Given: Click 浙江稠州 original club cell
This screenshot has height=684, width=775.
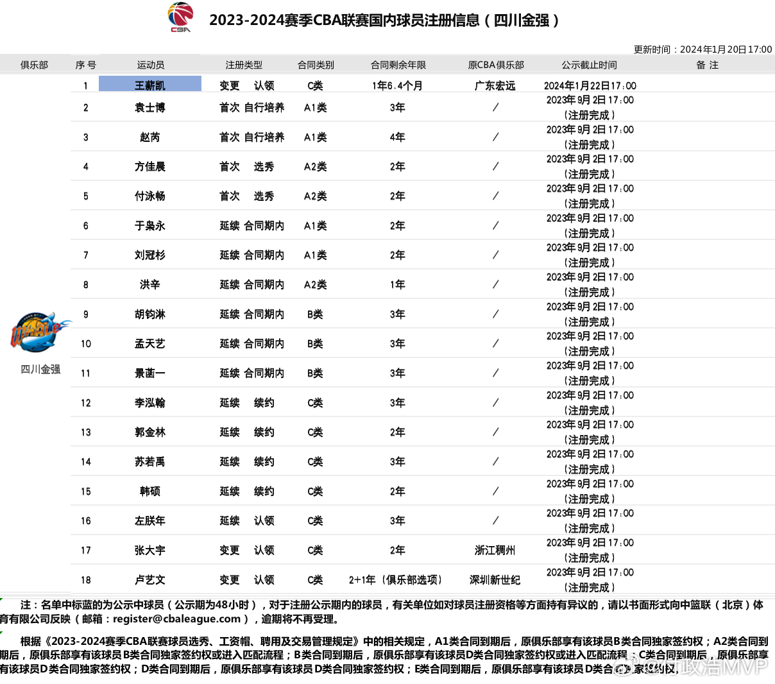Looking at the screenshot, I should tap(495, 551).
